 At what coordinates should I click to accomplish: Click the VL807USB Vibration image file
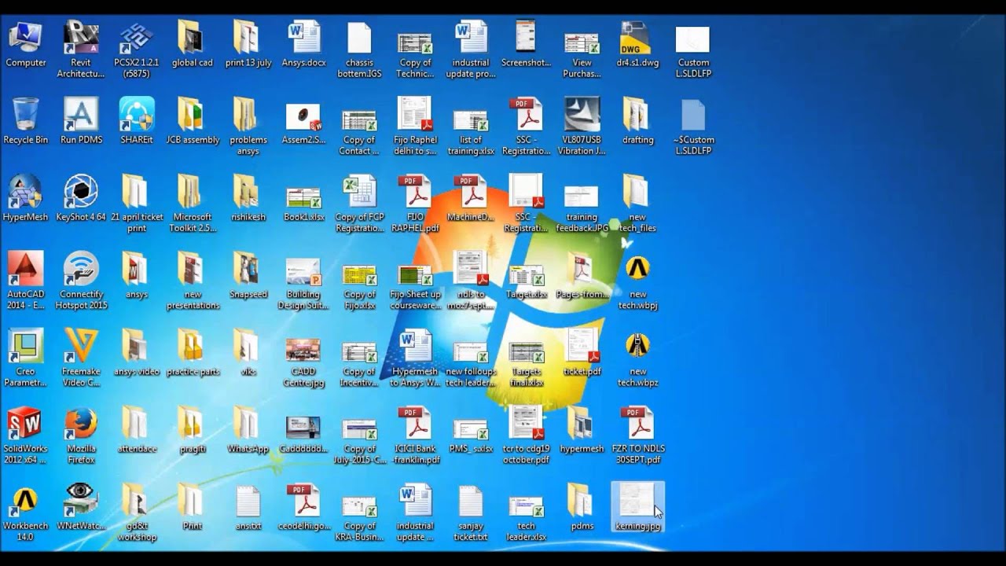pyautogui.click(x=582, y=127)
